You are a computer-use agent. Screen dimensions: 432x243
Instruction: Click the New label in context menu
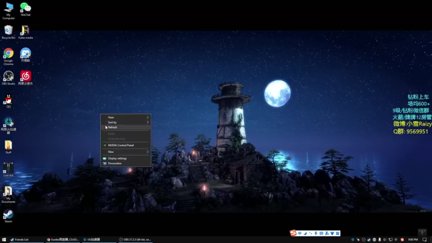[111, 152]
